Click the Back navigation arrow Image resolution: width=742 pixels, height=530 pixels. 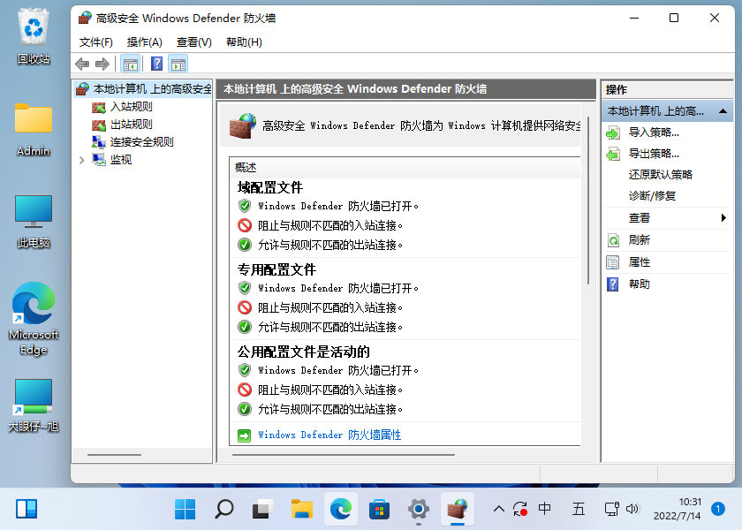(x=81, y=63)
